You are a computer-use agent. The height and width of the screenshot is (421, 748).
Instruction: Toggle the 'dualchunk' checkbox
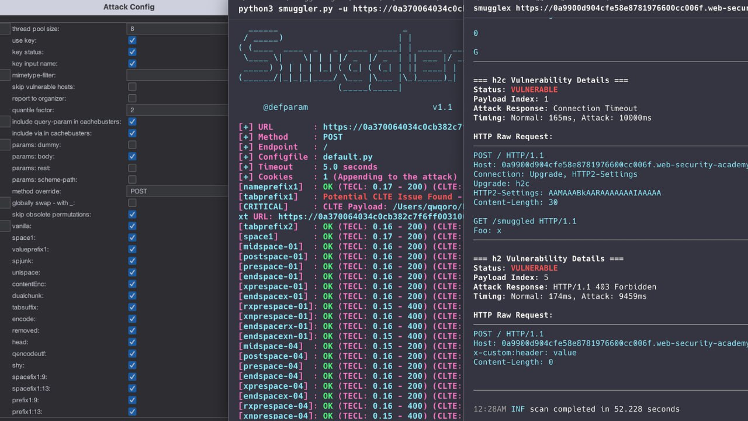click(x=132, y=295)
